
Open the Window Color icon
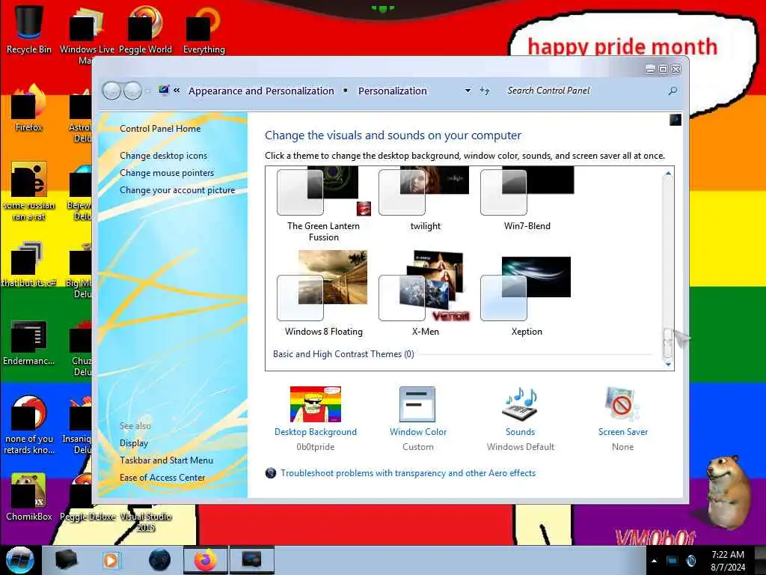[417, 404]
